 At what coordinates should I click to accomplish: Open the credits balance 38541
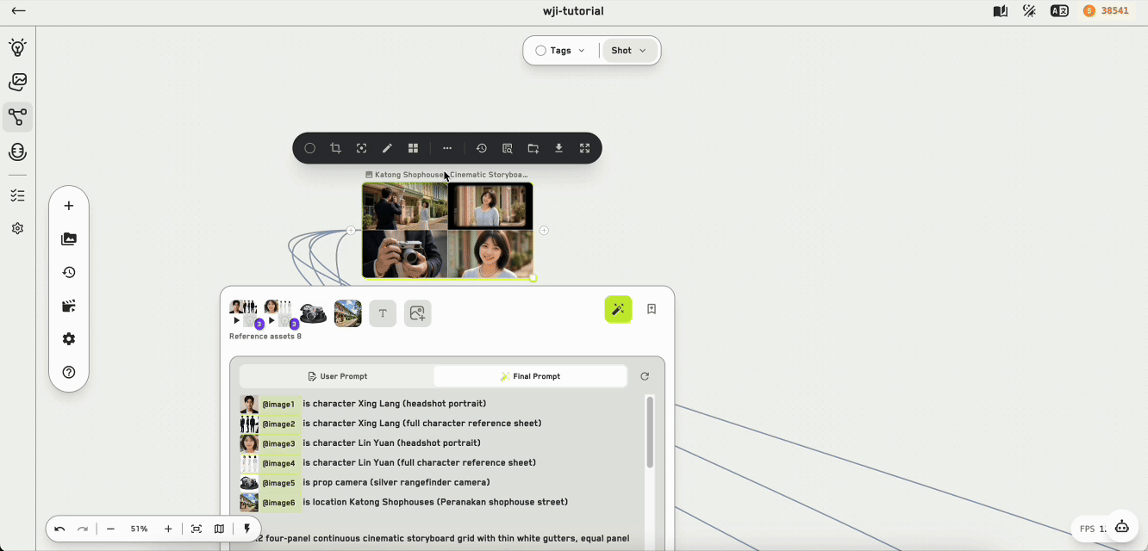1106,11
